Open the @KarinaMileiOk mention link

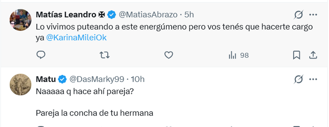[x=76, y=38]
